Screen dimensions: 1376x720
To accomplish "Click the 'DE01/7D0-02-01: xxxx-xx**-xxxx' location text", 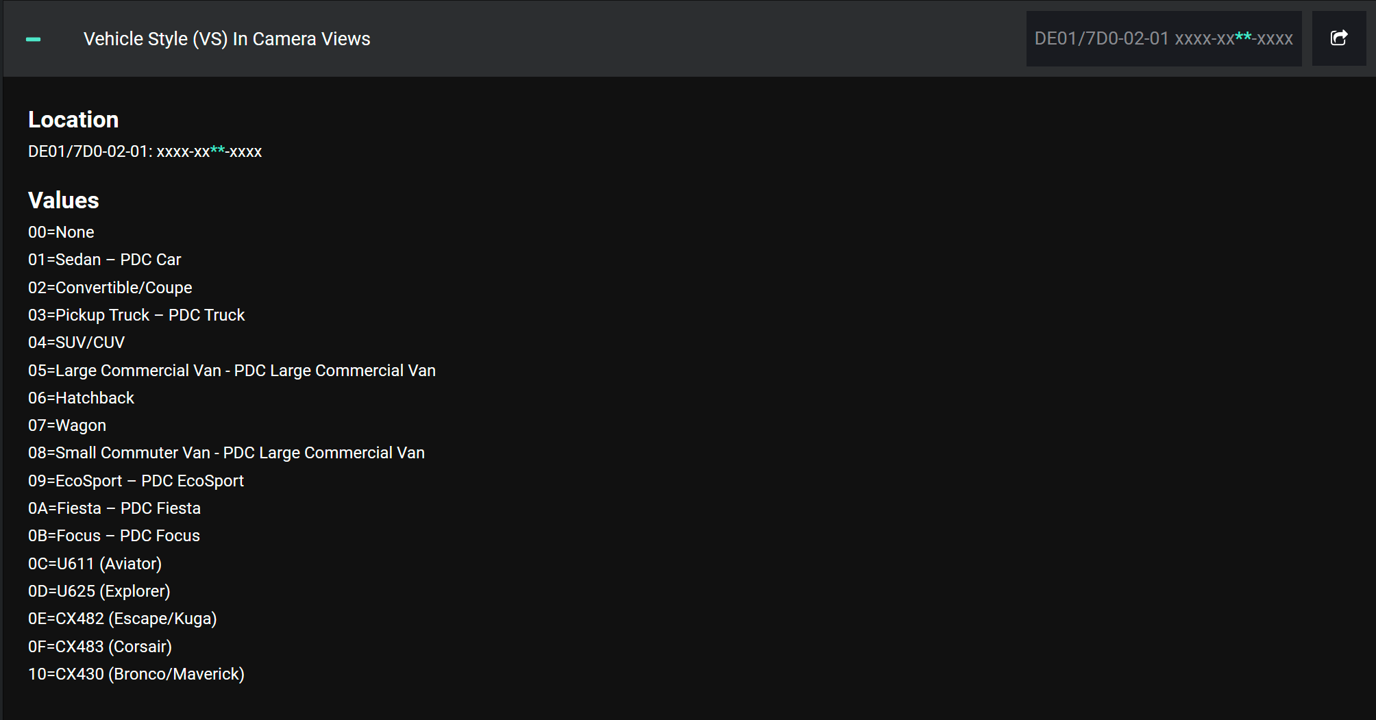I will click(145, 151).
